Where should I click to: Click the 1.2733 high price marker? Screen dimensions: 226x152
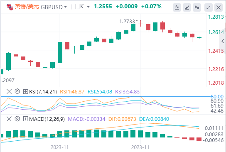coord(127,22)
